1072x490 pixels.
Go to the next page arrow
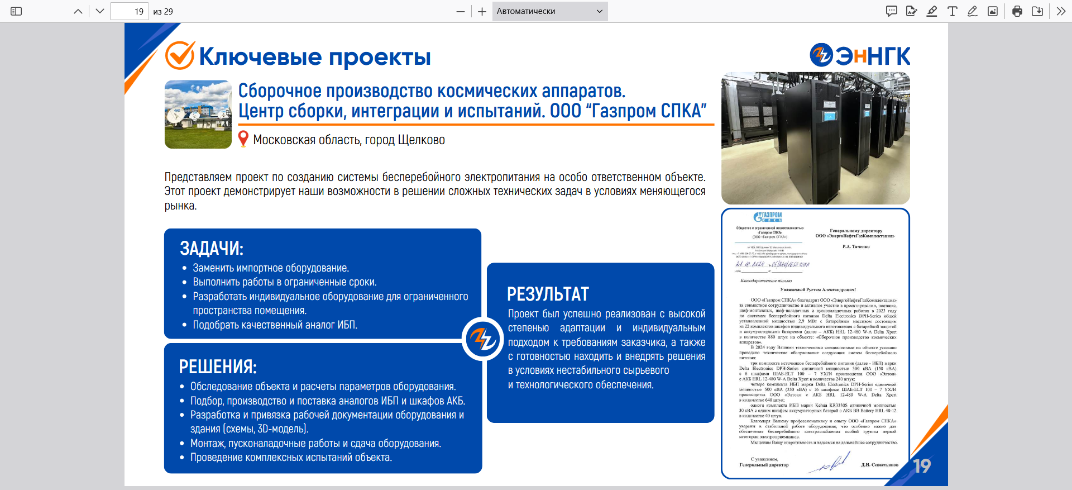[100, 11]
